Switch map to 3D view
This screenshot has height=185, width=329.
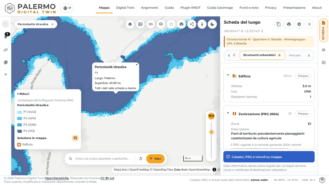(151, 24)
